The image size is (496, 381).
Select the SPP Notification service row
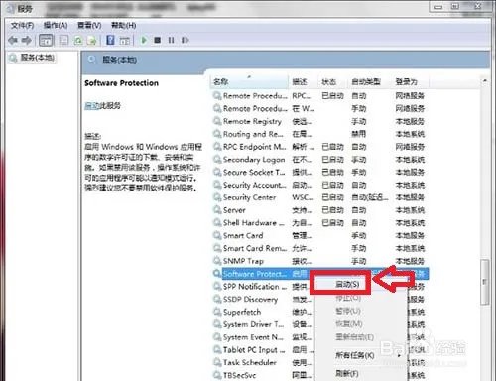tap(263, 287)
